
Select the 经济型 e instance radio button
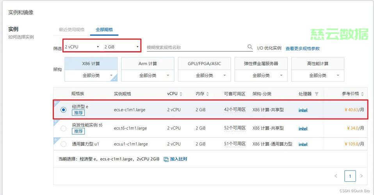(64, 110)
